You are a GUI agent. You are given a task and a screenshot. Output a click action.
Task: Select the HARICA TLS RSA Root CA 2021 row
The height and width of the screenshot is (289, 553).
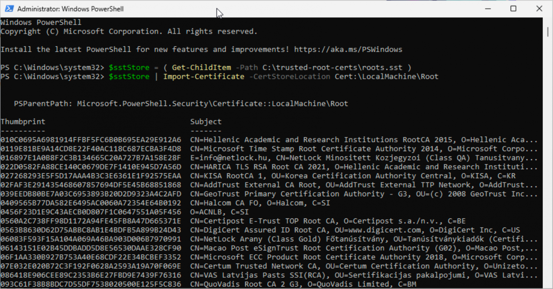point(252,166)
